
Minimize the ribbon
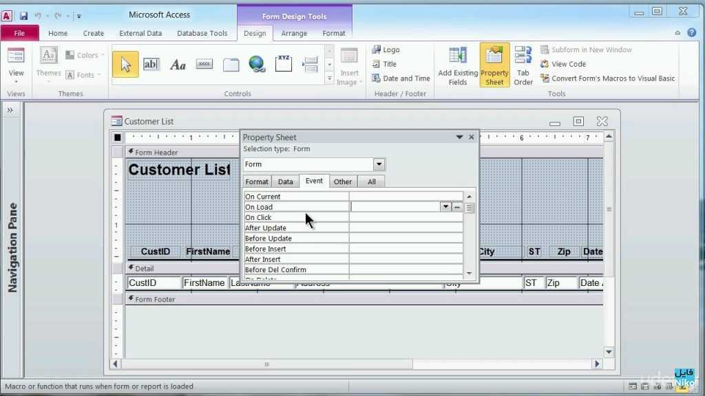coord(677,33)
